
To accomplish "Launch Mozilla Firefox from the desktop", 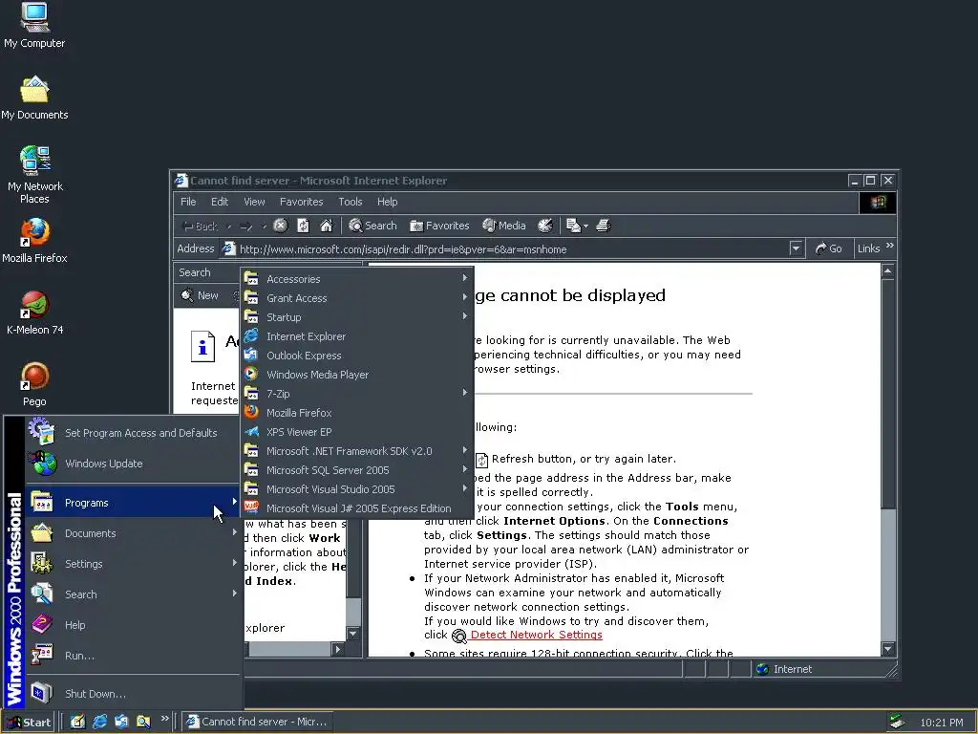I will pos(34,241).
